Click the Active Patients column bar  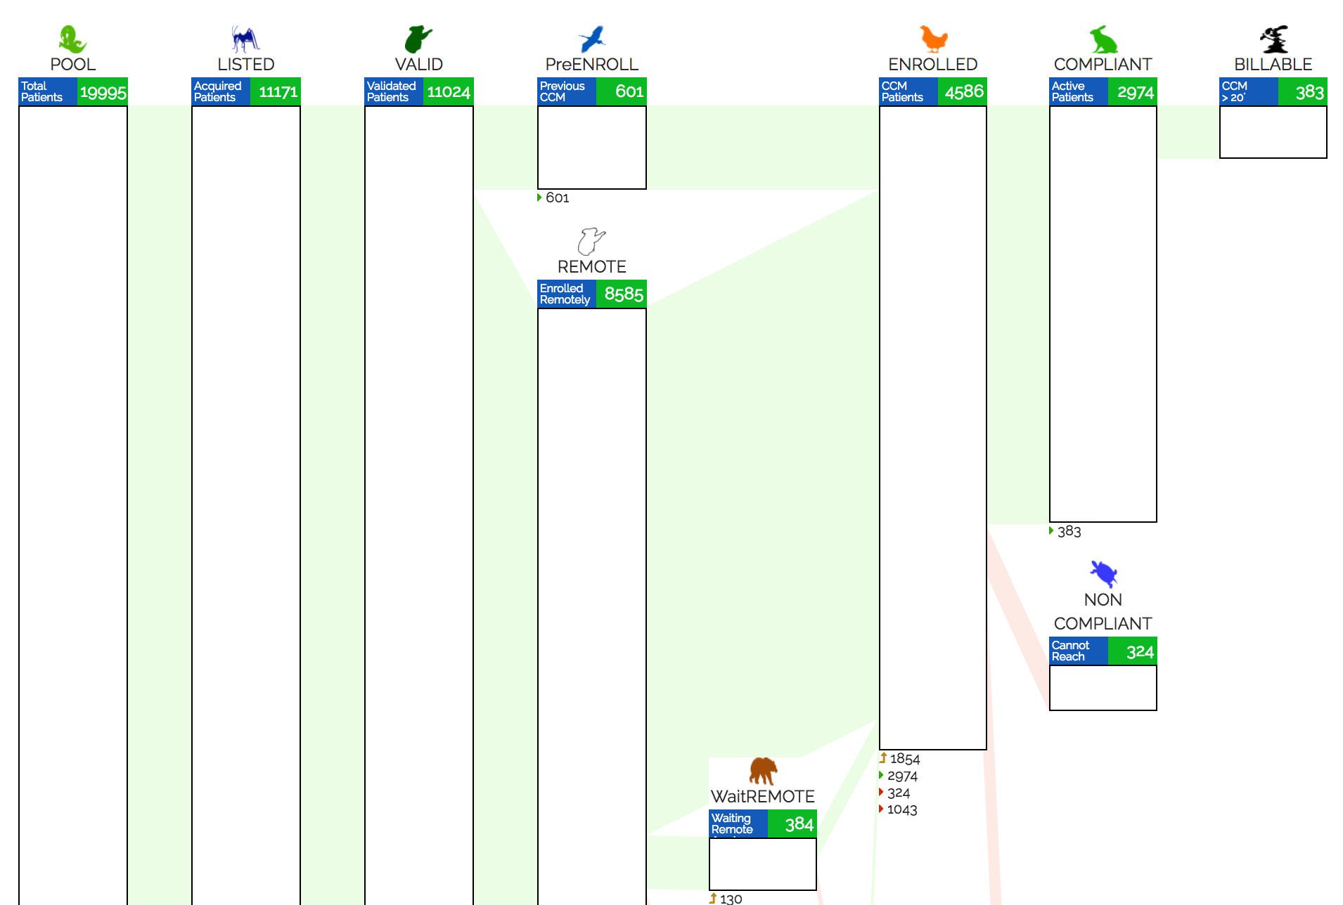(1103, 313)
